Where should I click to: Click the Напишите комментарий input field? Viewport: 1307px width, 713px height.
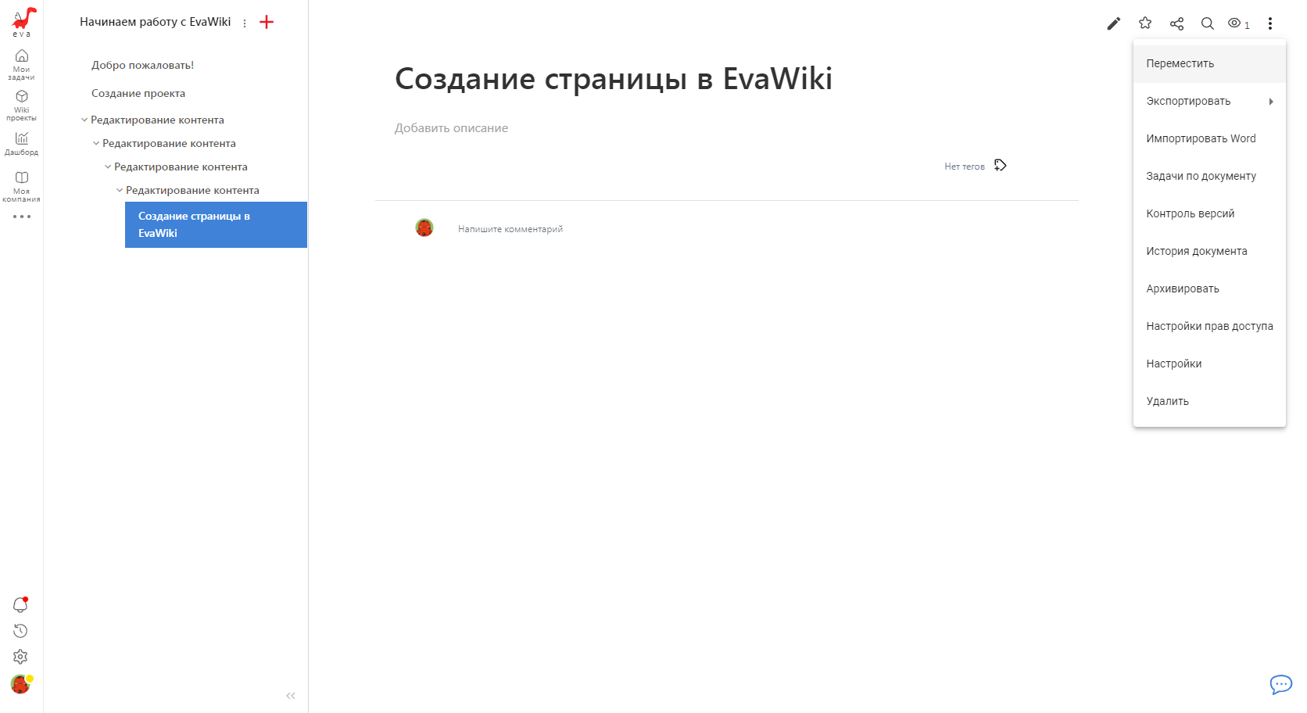[510, 229]
